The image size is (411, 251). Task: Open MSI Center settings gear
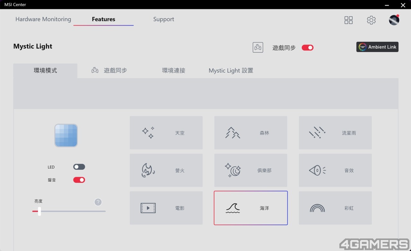click(371, 20)
